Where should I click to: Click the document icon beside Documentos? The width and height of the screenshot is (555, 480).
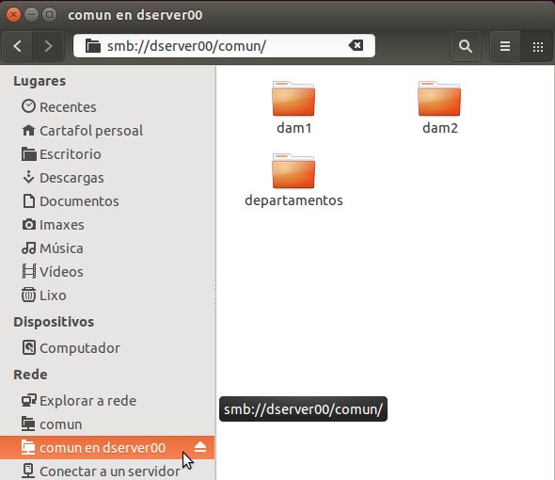click(28, 200)
